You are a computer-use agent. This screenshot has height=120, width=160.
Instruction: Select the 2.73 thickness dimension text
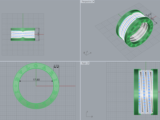(x=56, y=66)
